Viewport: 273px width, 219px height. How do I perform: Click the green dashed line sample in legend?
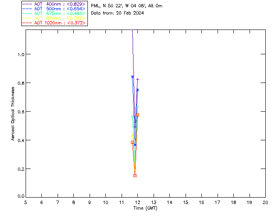click(27, 13)
